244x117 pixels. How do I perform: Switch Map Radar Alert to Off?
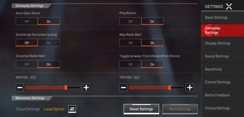click(x=130, y=43)
